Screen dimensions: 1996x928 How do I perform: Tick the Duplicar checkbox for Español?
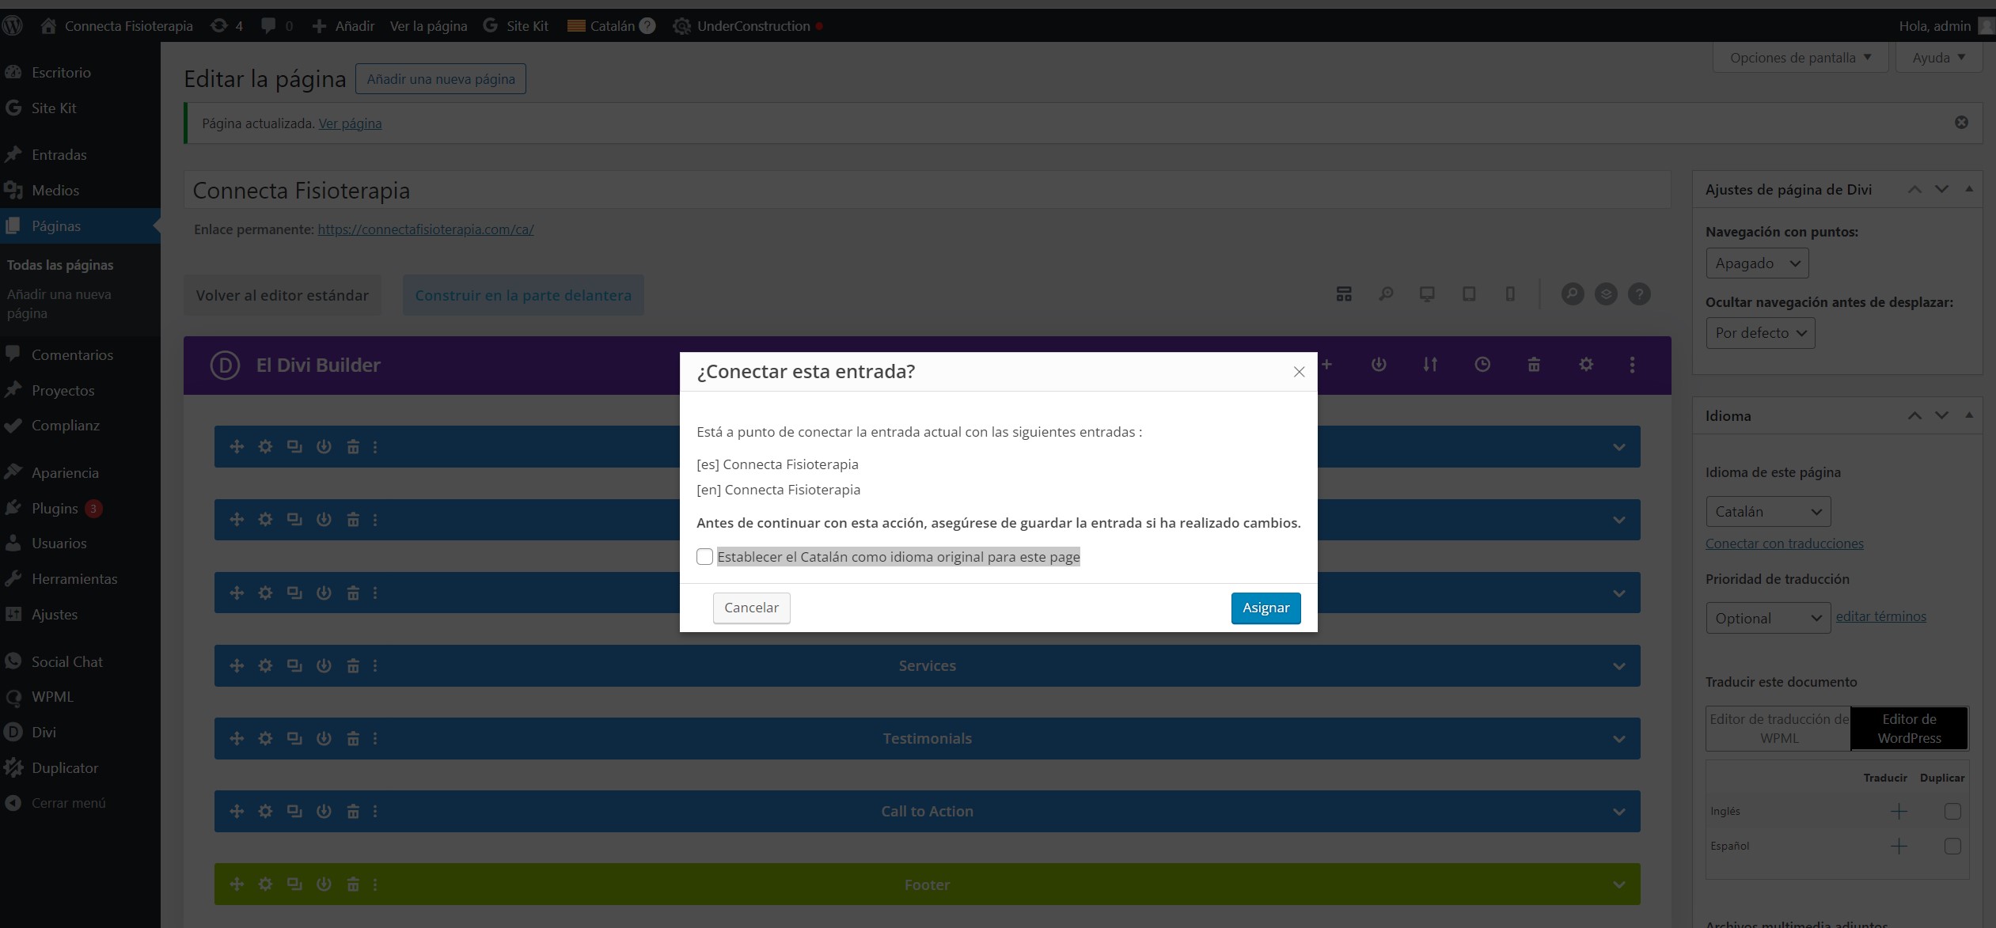[x=1952, y=847]
